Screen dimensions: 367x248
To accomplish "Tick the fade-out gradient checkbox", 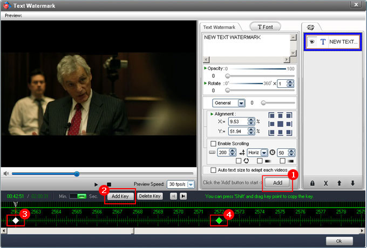I will [x=282, y=161].
